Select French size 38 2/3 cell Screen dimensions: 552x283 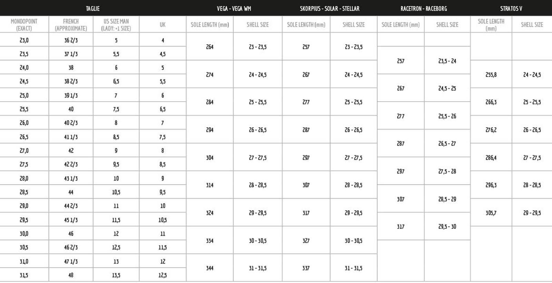click(x=71, y=81)
